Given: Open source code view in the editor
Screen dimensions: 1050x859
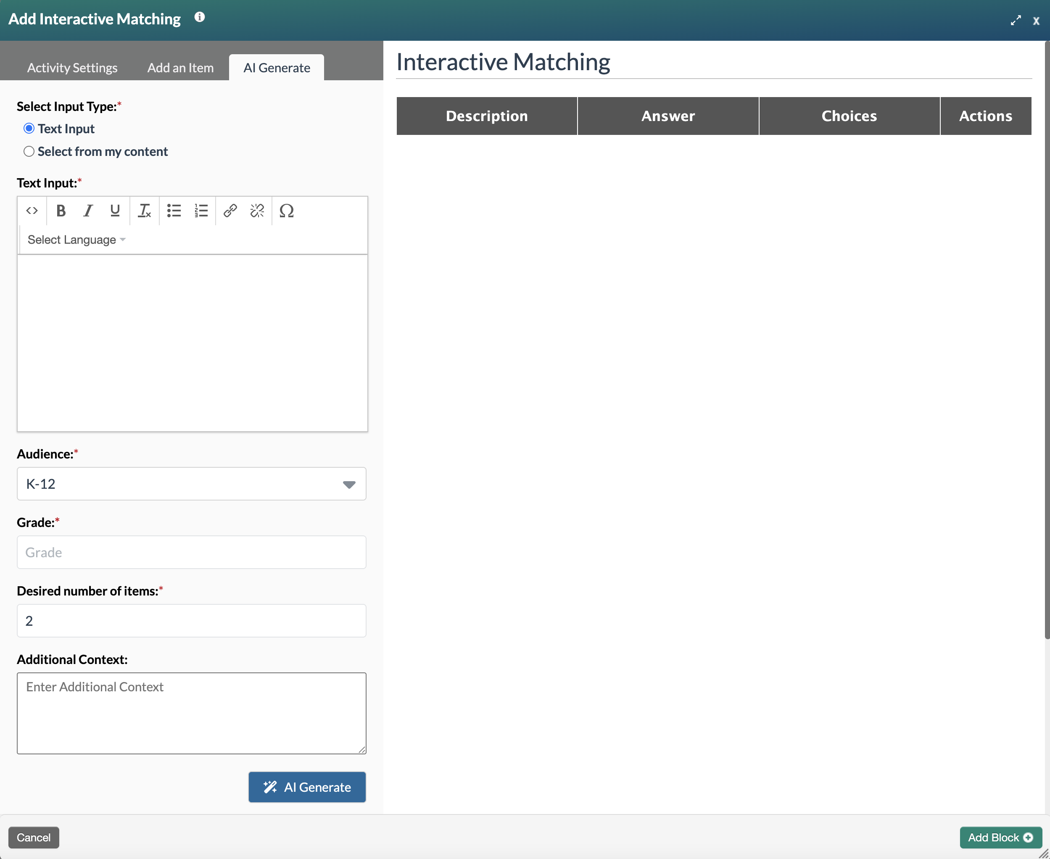Looking at the screenshot, I should click(x=32, y=211).
